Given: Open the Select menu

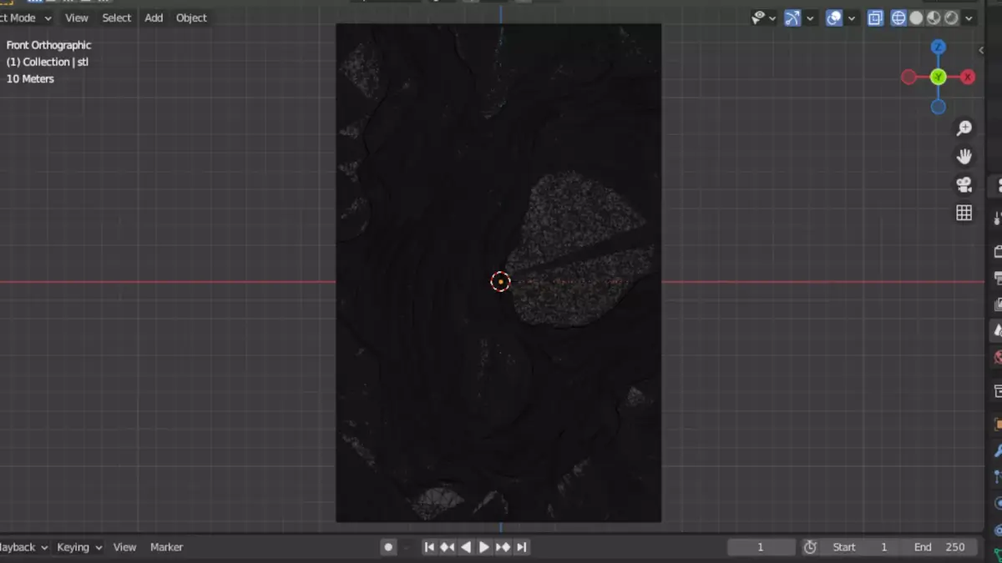Looking at the screenshot, I should pyautogui.click(x=116, y=18).
